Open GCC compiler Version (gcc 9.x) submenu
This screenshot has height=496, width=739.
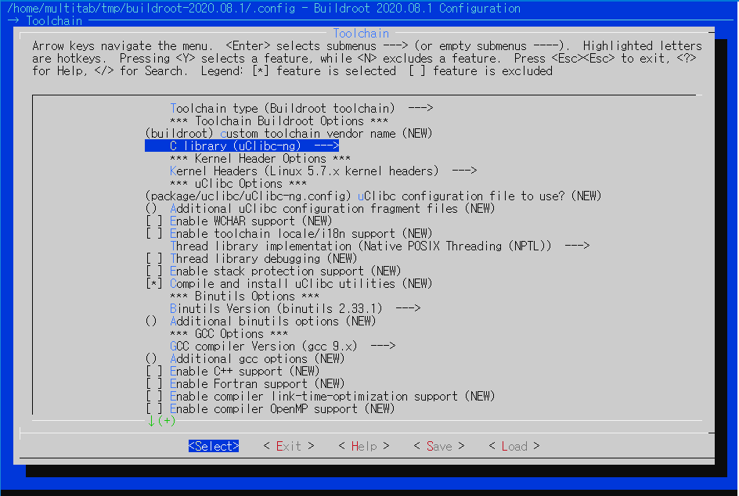283,347
